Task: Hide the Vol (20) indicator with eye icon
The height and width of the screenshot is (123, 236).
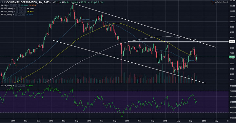Action: [11, 6]
